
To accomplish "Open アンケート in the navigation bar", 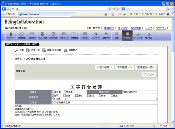I will [96, 36].
